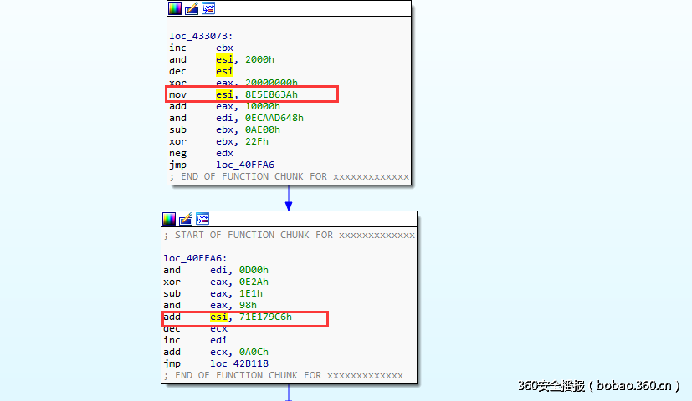Click the highlighted mov esi, 8E5E863Ah instruction

pos(252,94)
